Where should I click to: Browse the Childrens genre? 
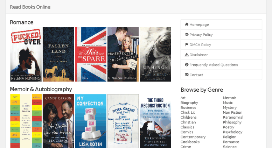pyautogui.click(x=189, y=117)
